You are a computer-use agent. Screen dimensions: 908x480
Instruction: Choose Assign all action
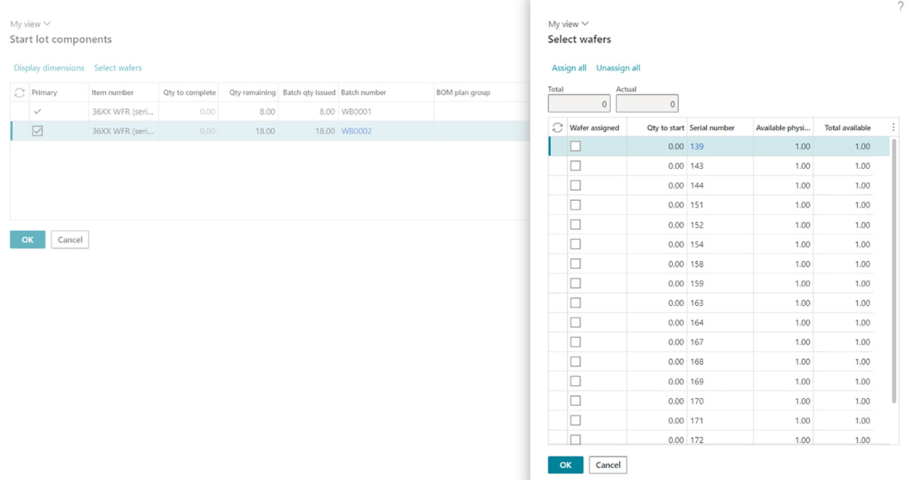pos(569,68)
